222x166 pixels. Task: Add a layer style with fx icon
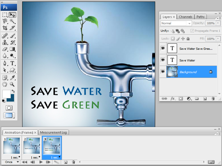tap(173, 98)
